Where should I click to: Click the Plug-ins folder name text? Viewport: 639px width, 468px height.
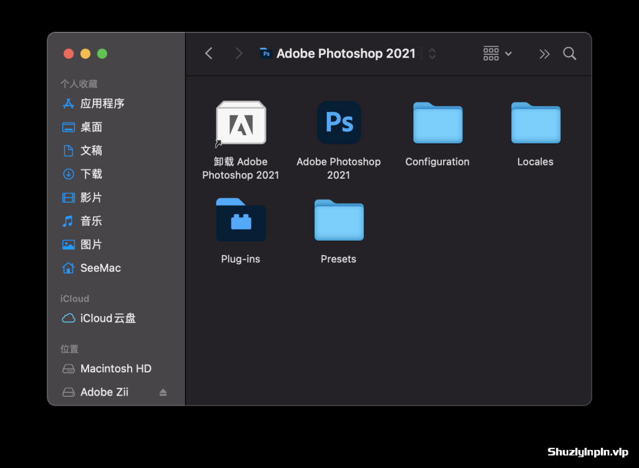(x=240, y=259)
